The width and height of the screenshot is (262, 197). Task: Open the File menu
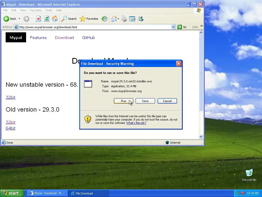click(x=5, y=10)
